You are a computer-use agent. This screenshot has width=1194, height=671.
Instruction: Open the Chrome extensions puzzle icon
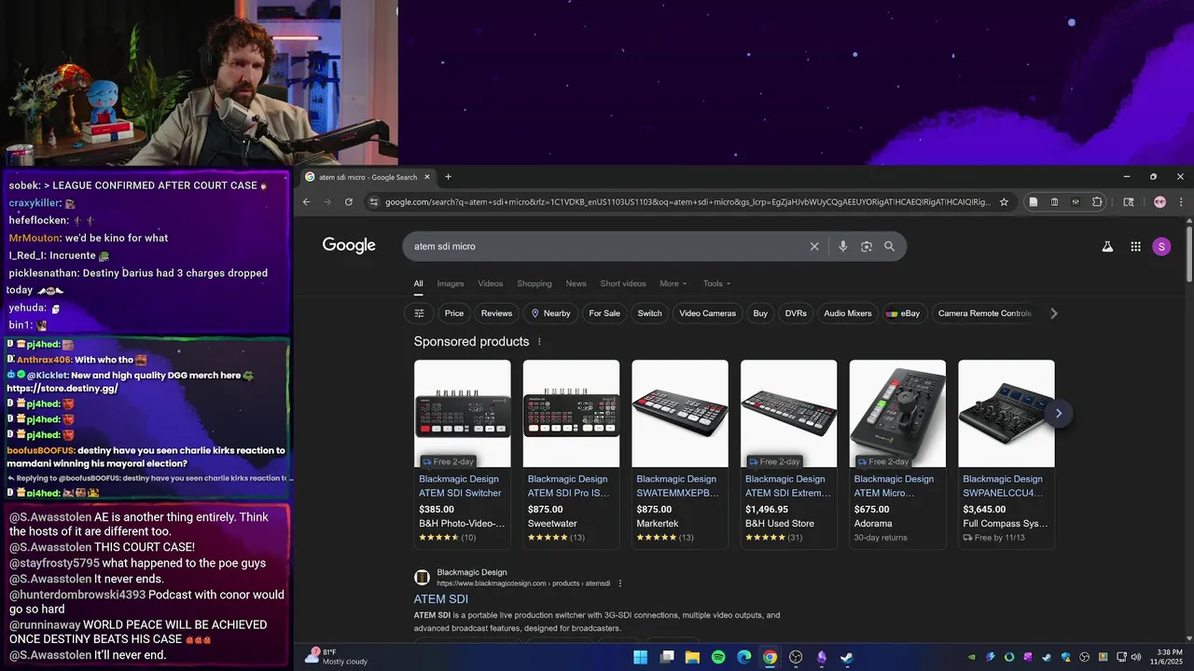click(1097, 202)
